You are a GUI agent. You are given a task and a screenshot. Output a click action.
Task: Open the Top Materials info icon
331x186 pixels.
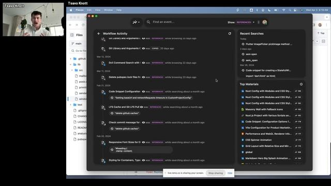(301, 84)
